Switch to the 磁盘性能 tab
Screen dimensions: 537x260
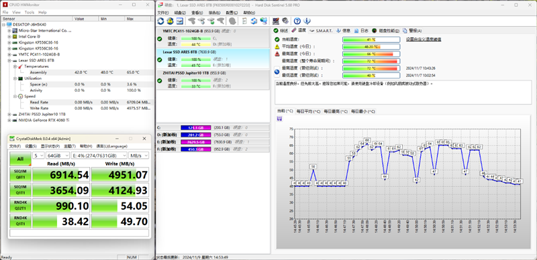(386, 30)
